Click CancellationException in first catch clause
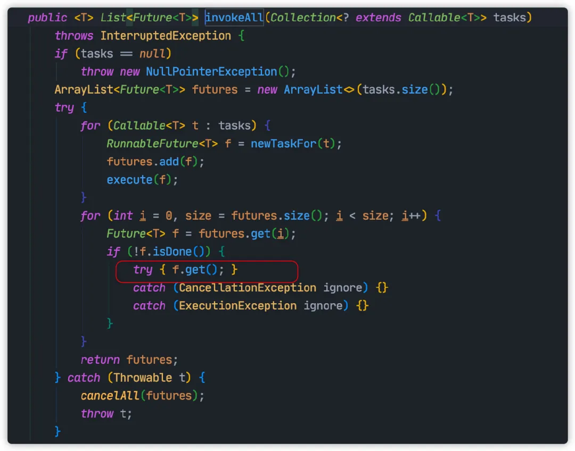The image size is (575, 451). (247, 288)
